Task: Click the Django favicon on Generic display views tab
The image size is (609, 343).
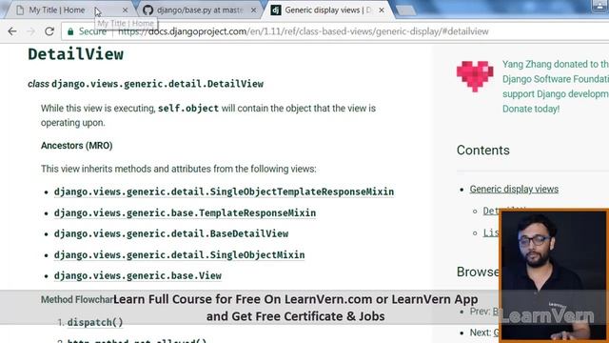Action: pos(276,10)
